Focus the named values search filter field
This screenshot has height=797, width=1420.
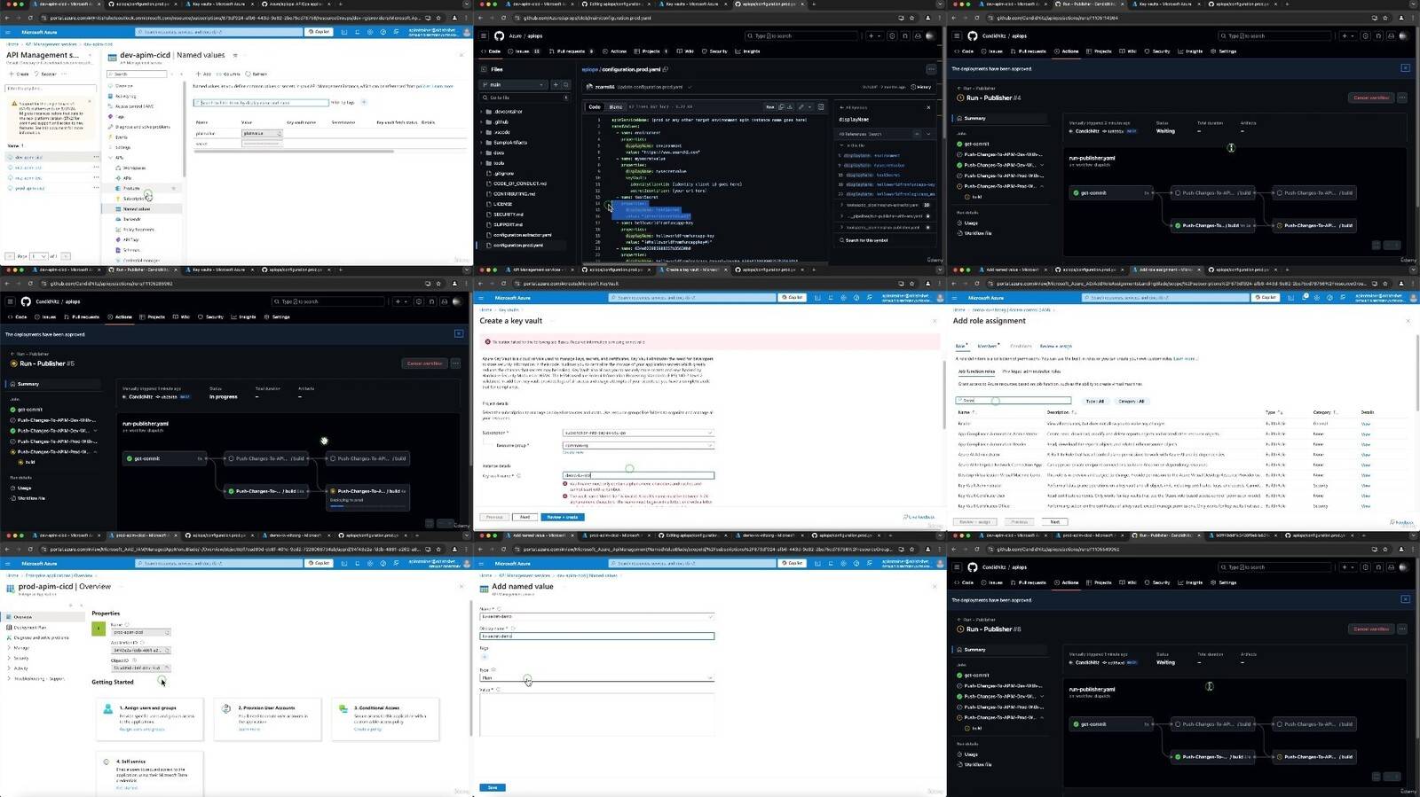click(x=261, y=103)
